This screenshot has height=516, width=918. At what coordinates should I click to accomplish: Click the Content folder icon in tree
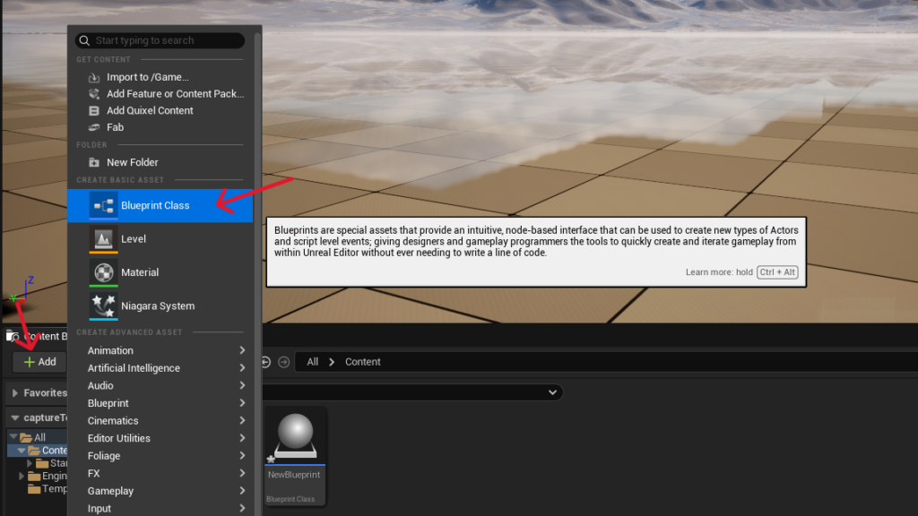click(x=34, y=451)
